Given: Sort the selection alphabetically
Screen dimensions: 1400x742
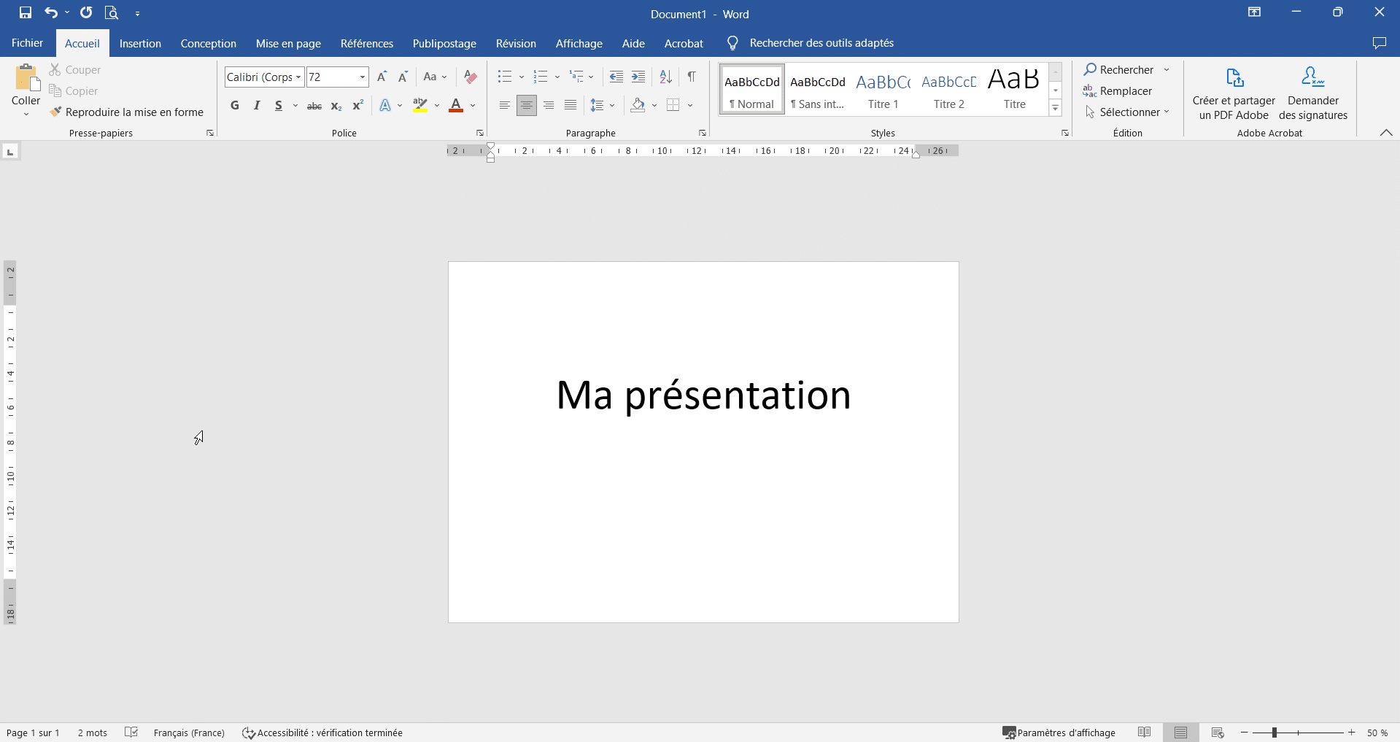Looking at the screenshot, I should point(665,77).
